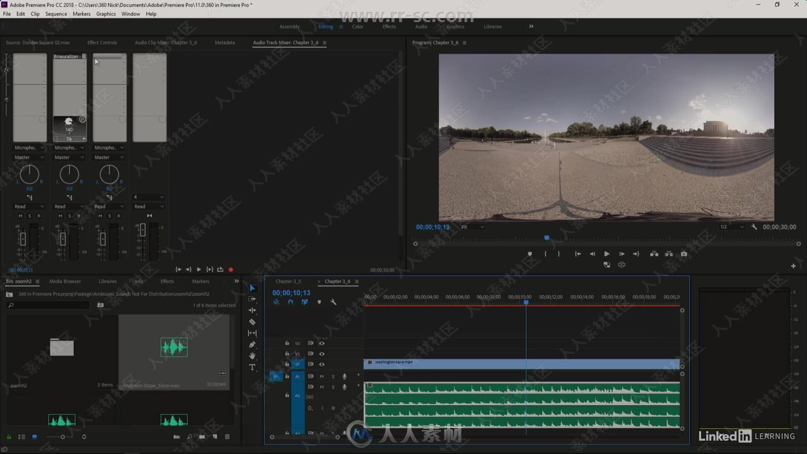The height and width of the screenshot is (454, 807).
Task: Open Program monitor settings wrench
Action: [x=754, y=227]
